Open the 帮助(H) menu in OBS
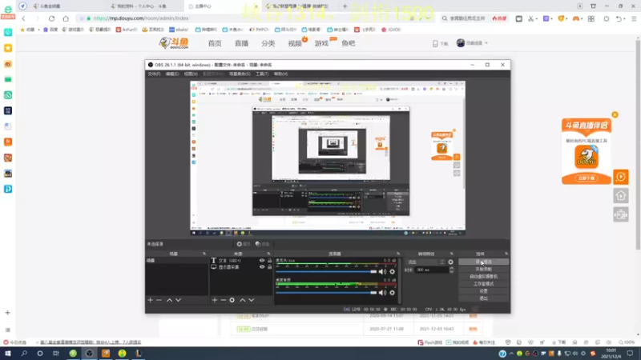Image resolution: width=641 pixels, height=360 pixels. [280, 74]
